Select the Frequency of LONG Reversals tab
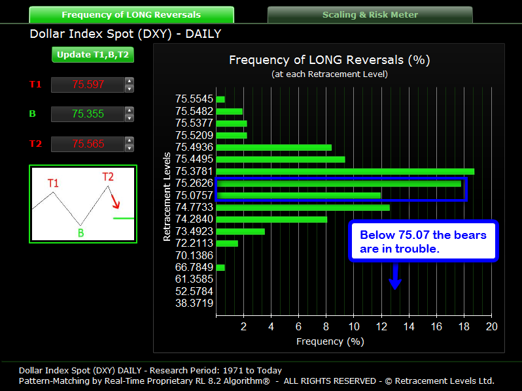 [131, 14]
